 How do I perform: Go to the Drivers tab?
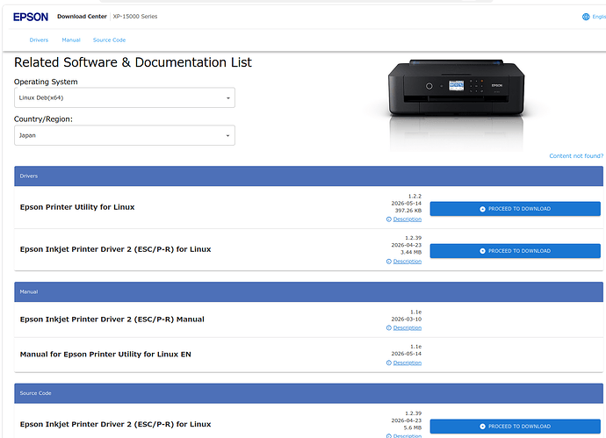coord(39,40)
